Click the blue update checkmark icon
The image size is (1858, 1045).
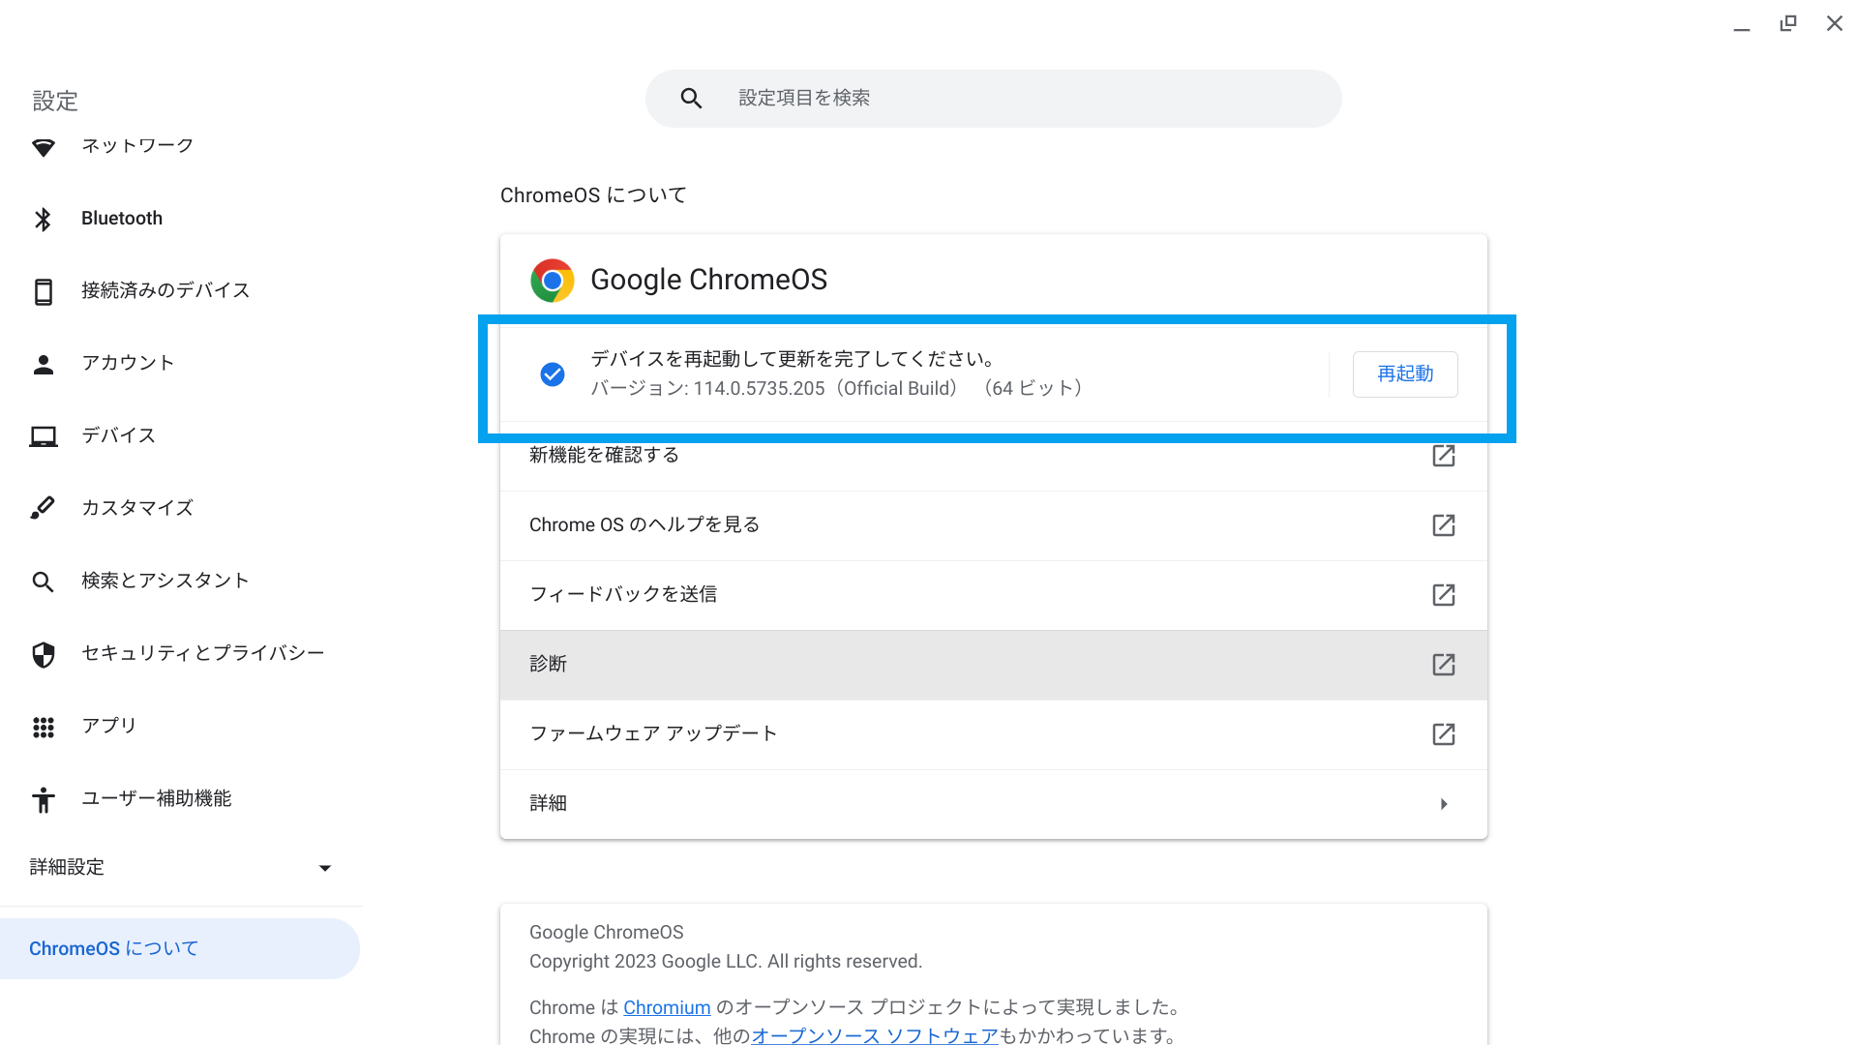click(553, 374)
